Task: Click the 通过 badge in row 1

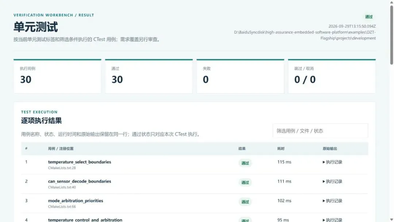Action: point(245,163)
